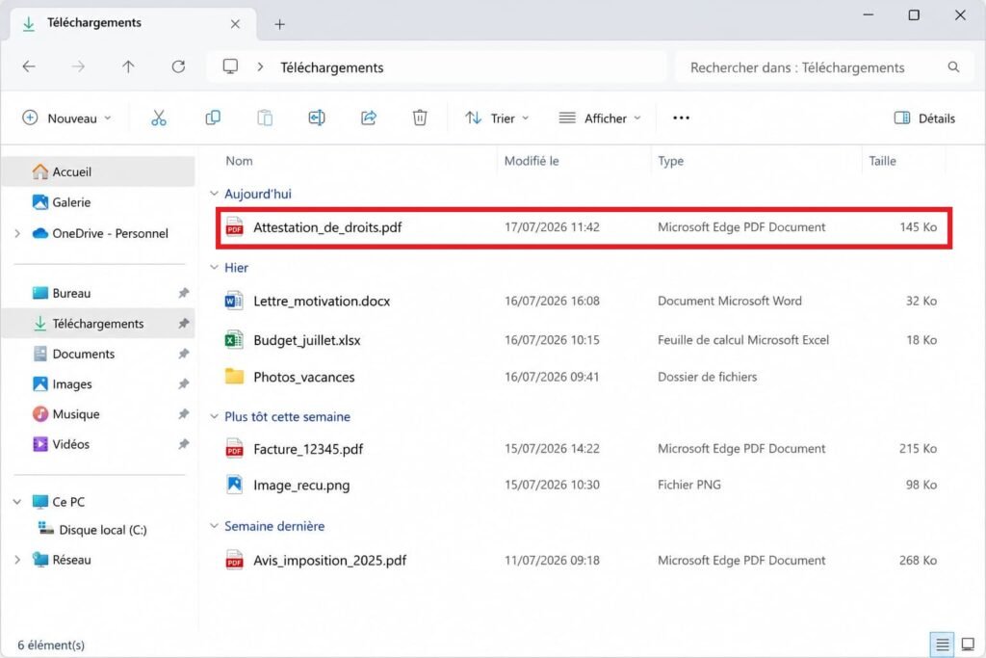The height and width of the screenshot is (658, 986).
Task: Click Téléchargements in the address bar
Action: point(332,67)
